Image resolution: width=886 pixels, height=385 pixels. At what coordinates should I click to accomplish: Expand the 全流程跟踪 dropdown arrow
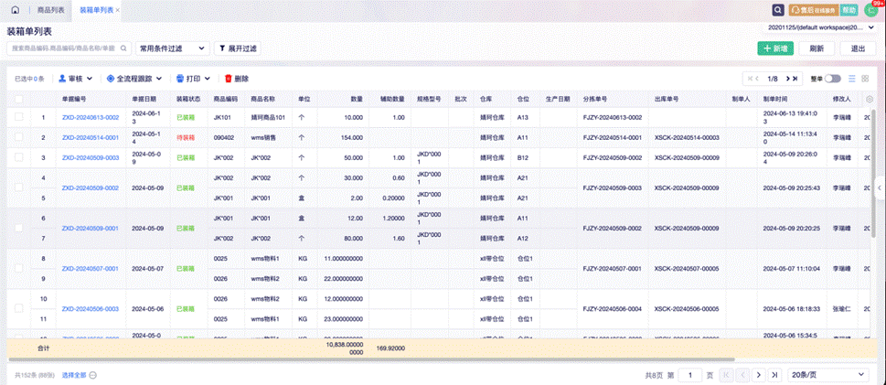[x=159, y=79]
